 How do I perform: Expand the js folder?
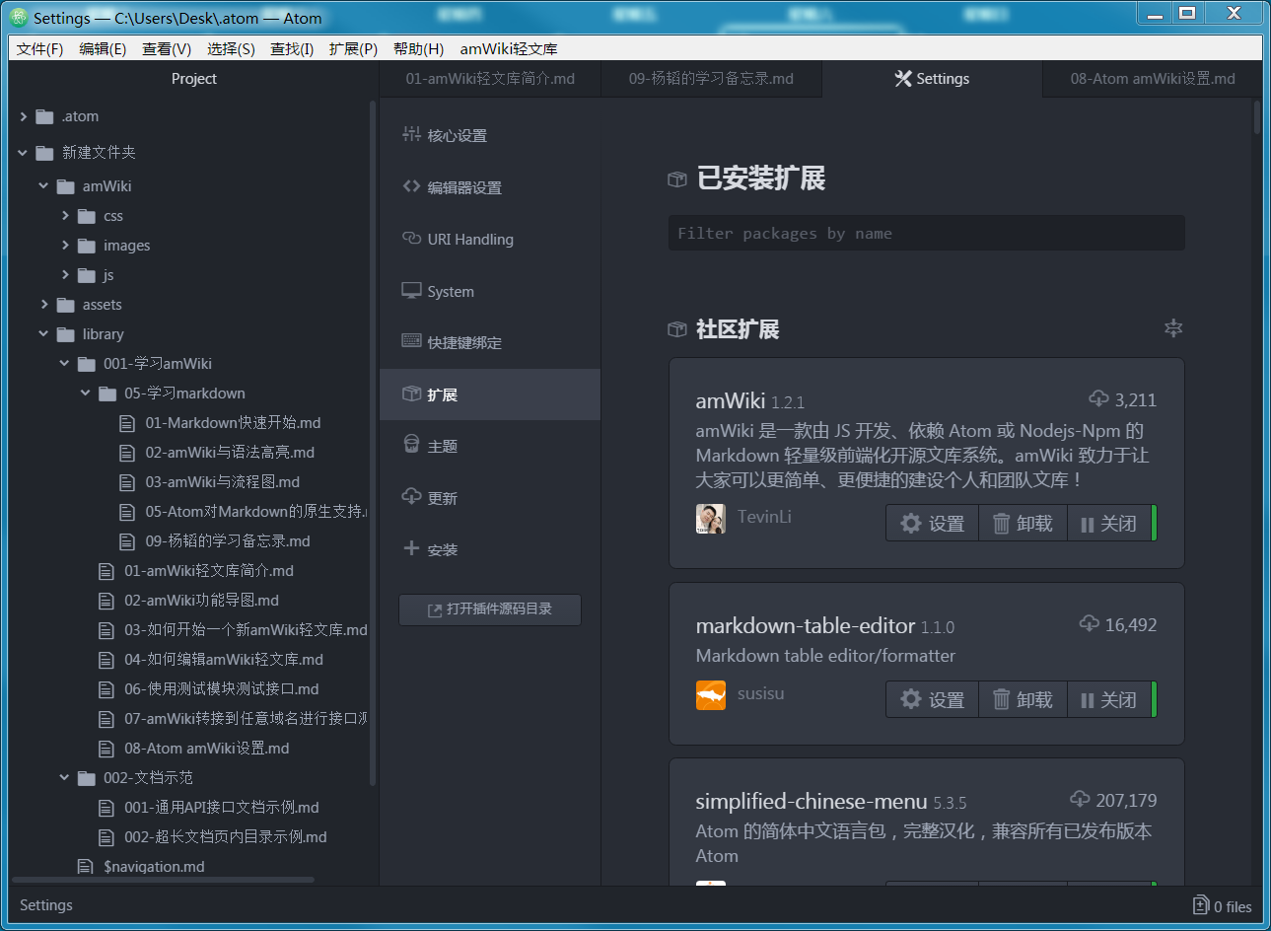[65, 275]
